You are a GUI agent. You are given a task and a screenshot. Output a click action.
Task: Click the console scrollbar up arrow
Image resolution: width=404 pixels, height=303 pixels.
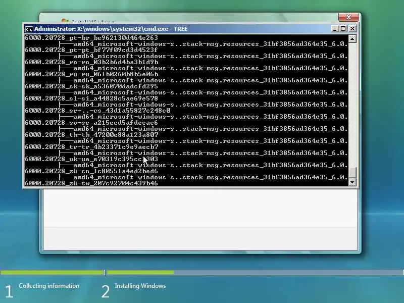coord(352,39)
